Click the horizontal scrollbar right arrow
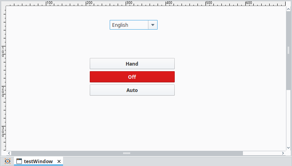The image size is (292, 166). pyautogui.click(x=283, y=153)
